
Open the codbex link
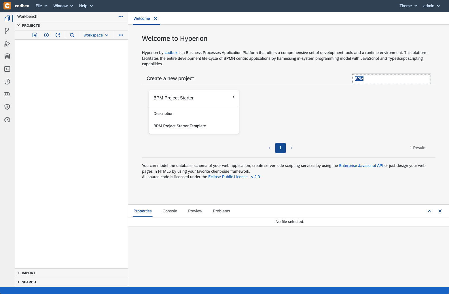click(171, 53)
